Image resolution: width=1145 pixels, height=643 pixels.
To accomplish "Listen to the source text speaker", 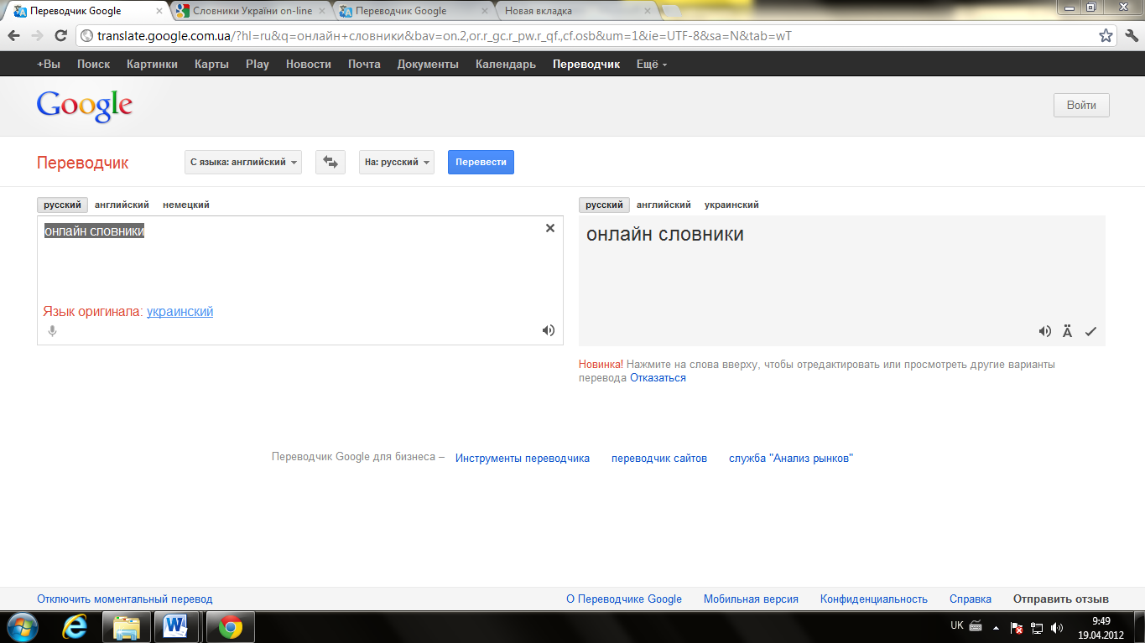I will click(x=549, y=330).
